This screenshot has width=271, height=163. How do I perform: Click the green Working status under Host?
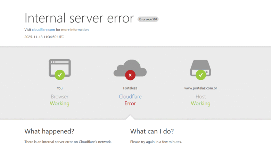(x=200, y=103)
